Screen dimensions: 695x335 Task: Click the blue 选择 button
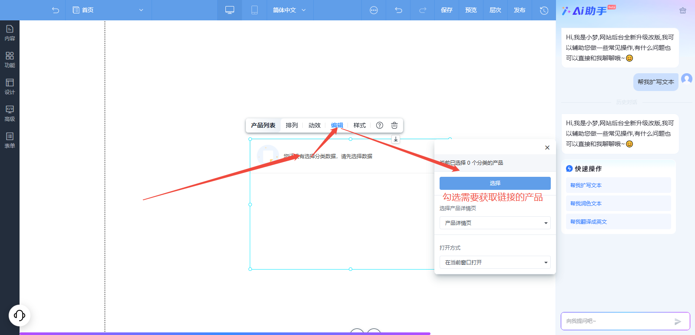[x=495, y=183]
